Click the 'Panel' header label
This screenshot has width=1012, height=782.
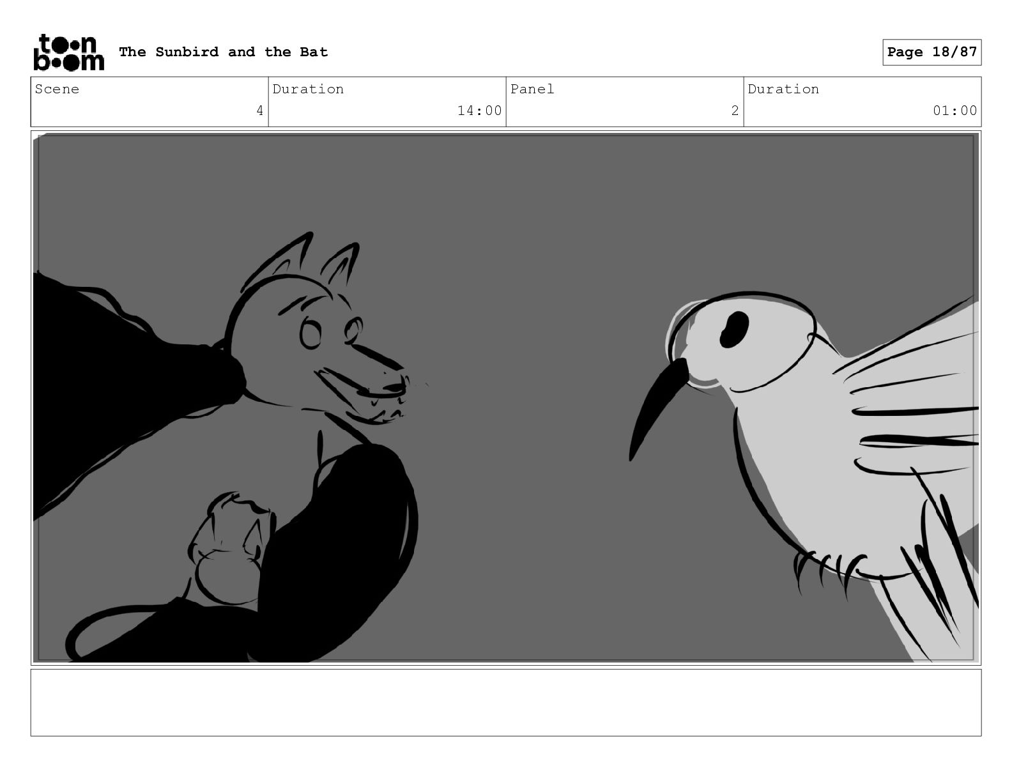(532, 89)
